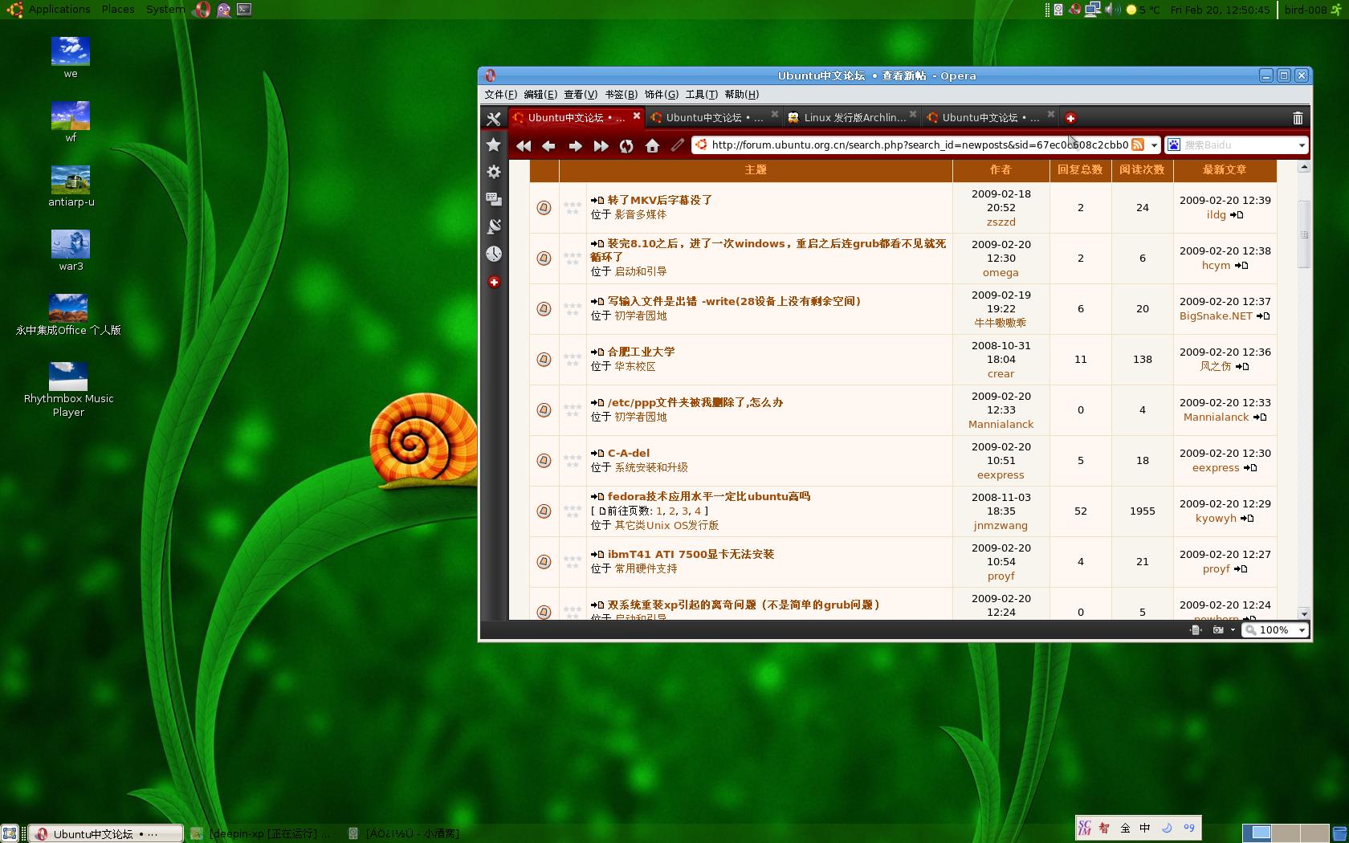Open the 文件(F) menu
Screen dimensions: 1349x843
(500, 95)
